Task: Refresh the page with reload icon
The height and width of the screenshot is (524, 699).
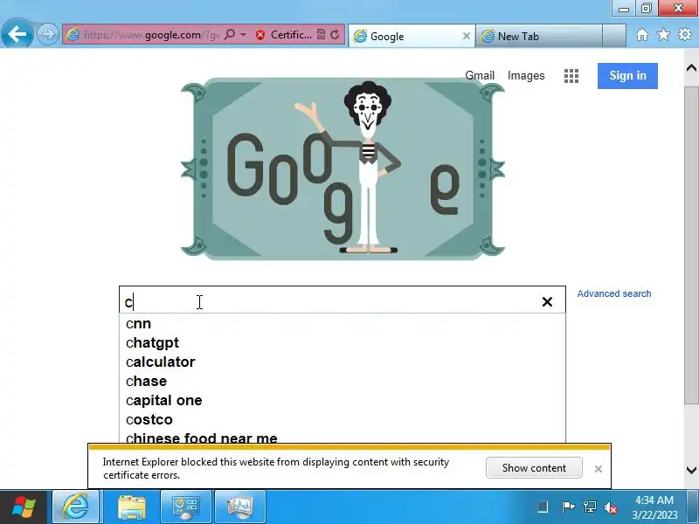Action: point(335,34)
